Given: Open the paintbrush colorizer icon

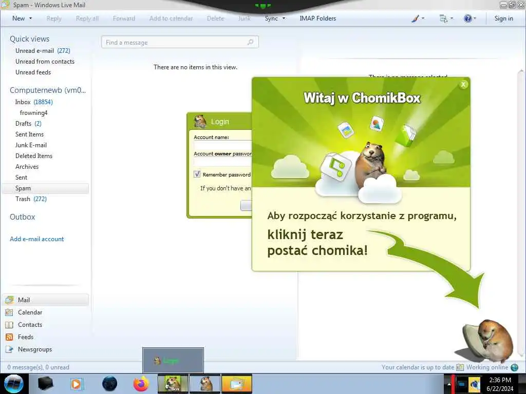Looking at the screenshot, I should pos(415,18).
